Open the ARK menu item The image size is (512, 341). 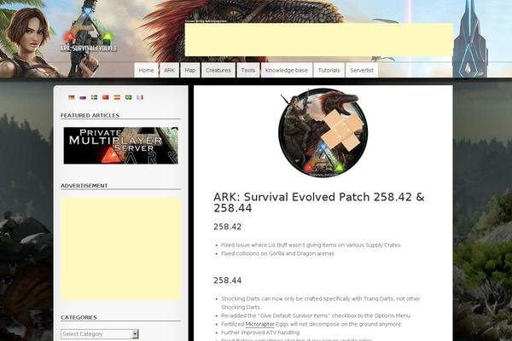click(x=169, y=70)
